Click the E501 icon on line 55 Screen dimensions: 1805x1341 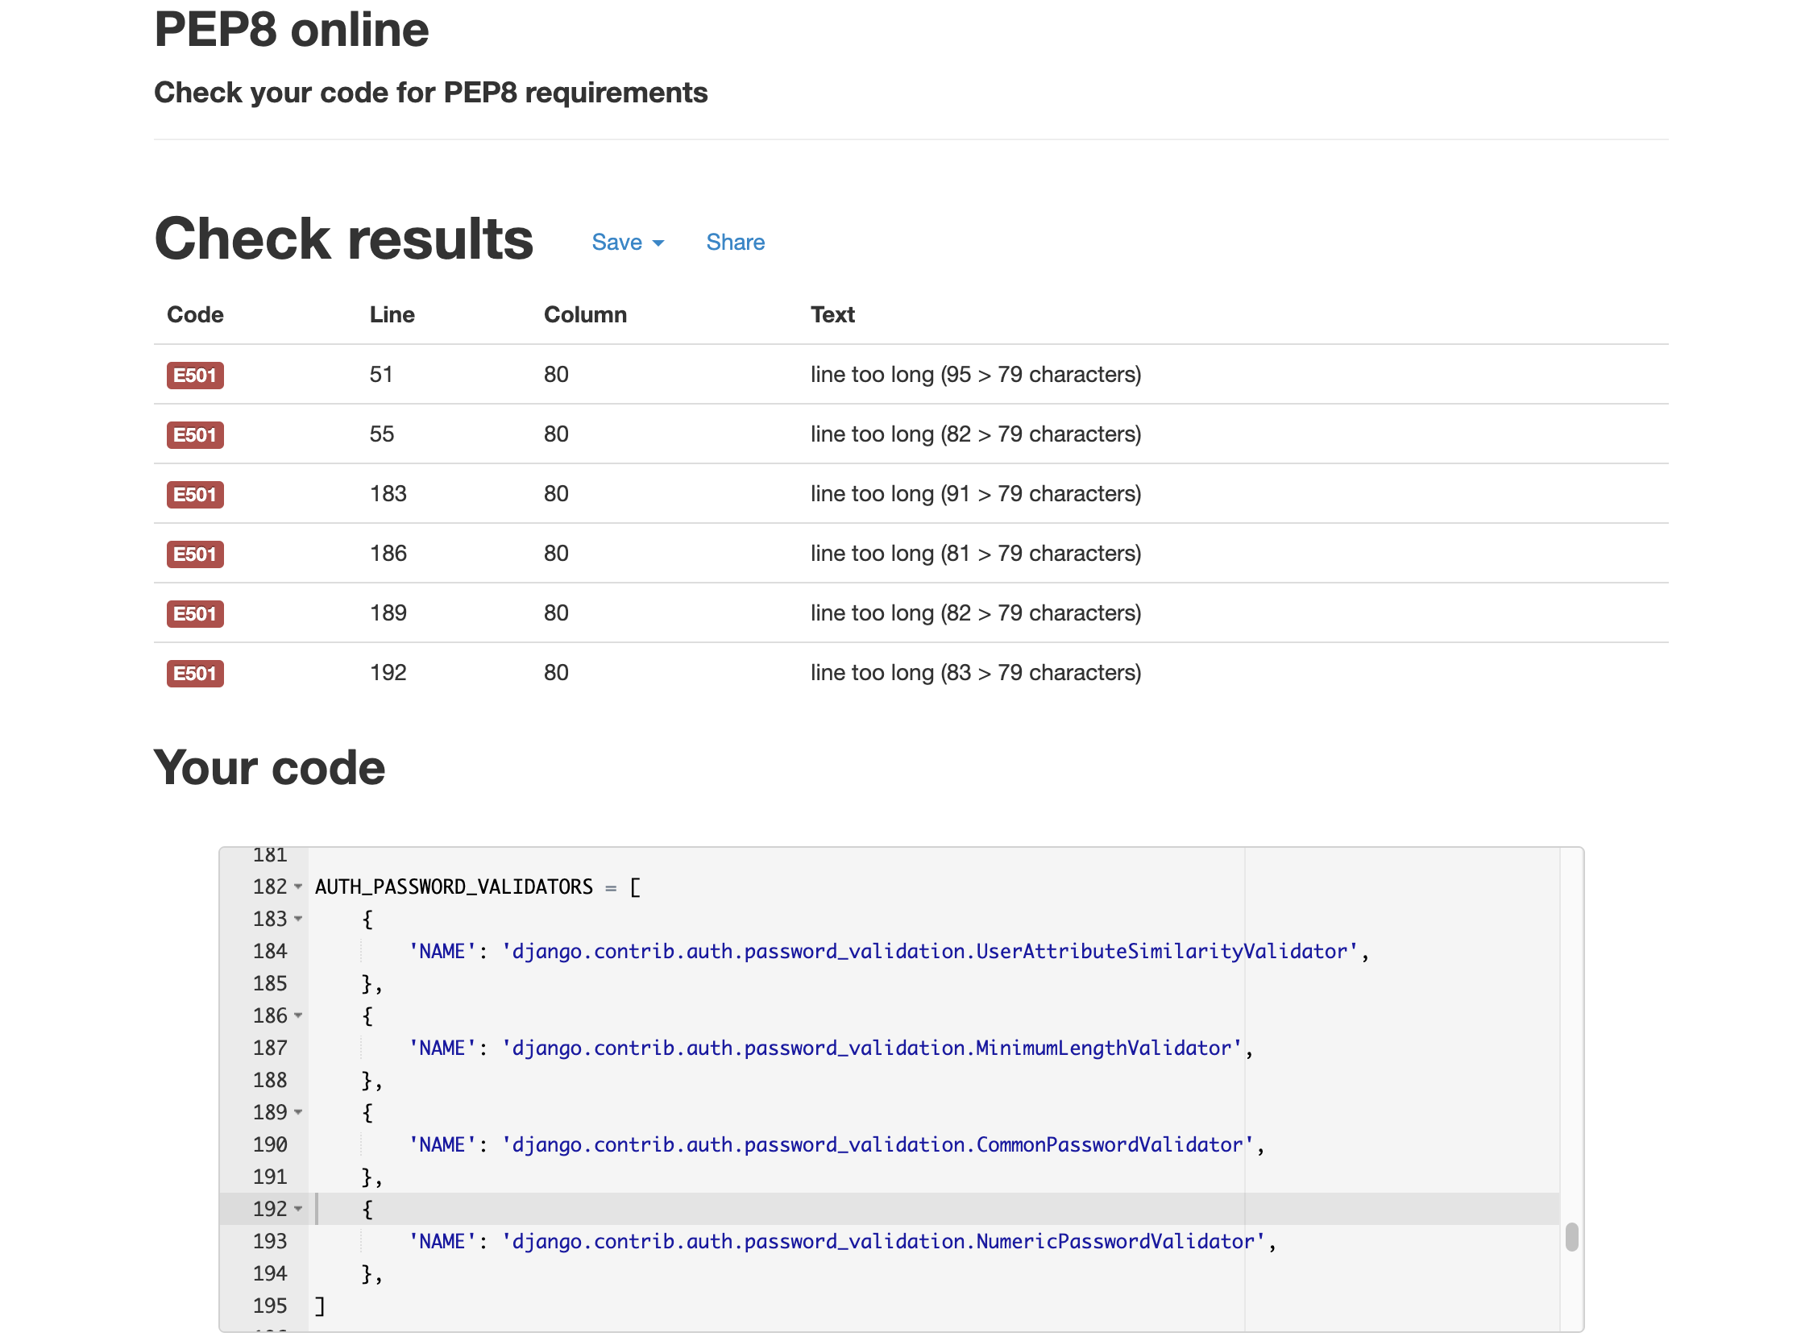point(193,434)
